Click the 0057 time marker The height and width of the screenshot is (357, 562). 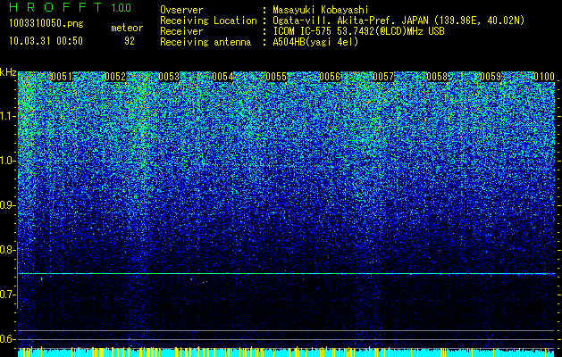pos(383,77)
